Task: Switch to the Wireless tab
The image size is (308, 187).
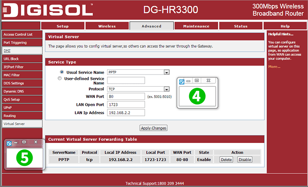Action: click(x=107, y=26)
